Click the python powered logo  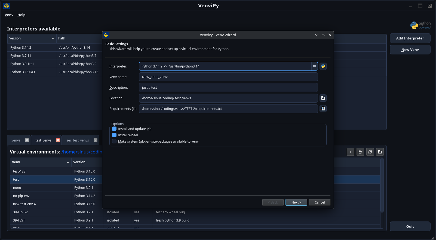click(x=420, y=25)
